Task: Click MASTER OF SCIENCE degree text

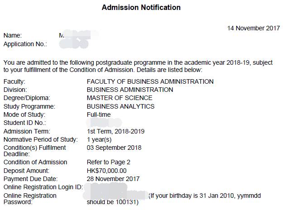Action: 120,98
